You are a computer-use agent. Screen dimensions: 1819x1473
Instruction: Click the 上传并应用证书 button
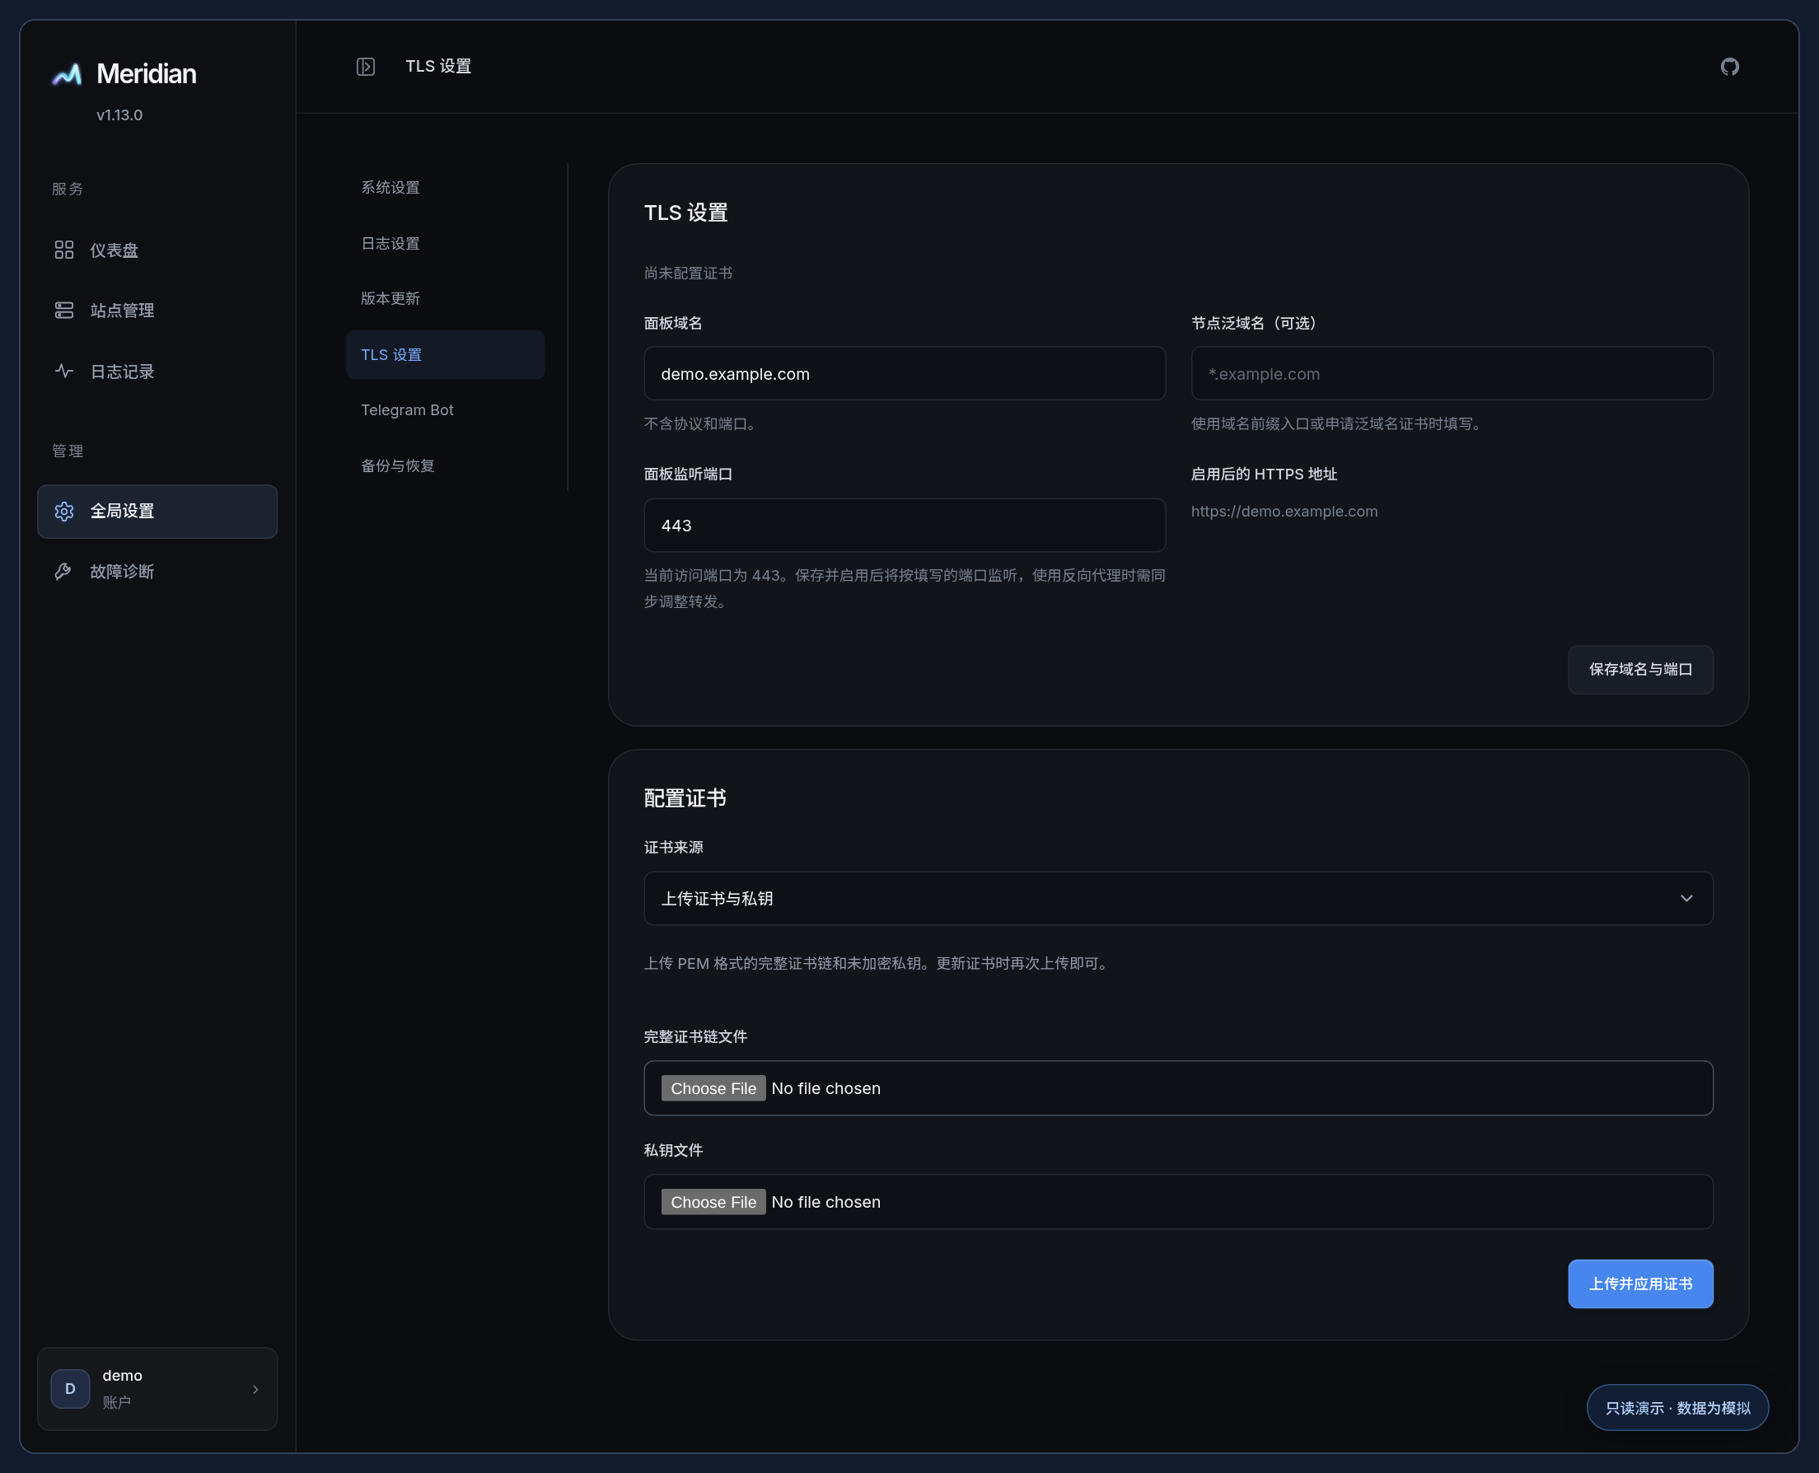(1640, 1283)
